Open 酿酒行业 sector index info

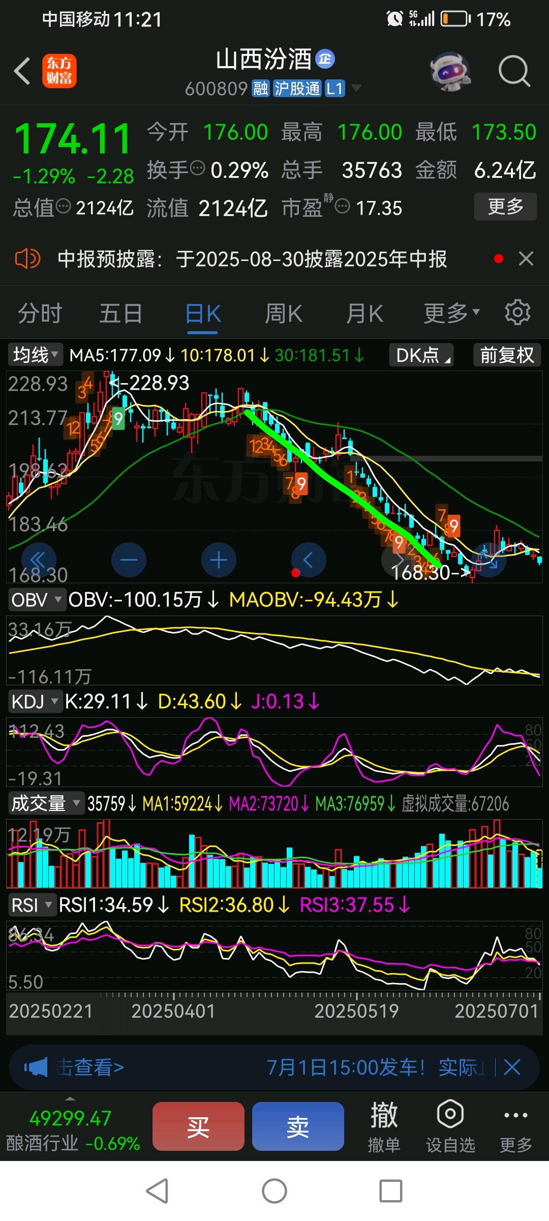tap(73, 1130)
